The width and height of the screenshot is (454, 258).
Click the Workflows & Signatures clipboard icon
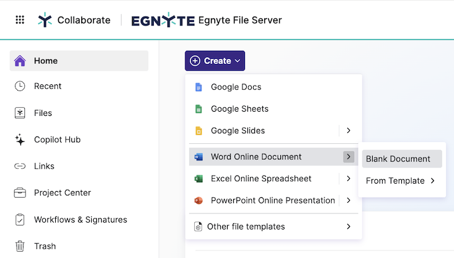click(20, 220)
